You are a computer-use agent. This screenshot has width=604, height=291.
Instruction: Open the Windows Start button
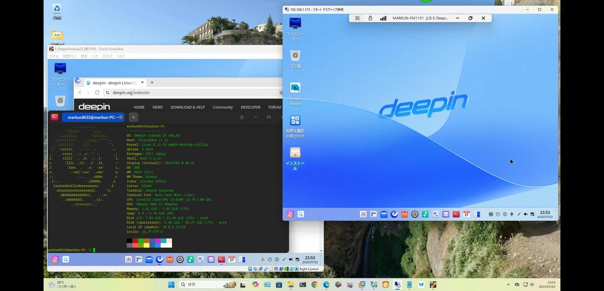[x=171, y=284]
